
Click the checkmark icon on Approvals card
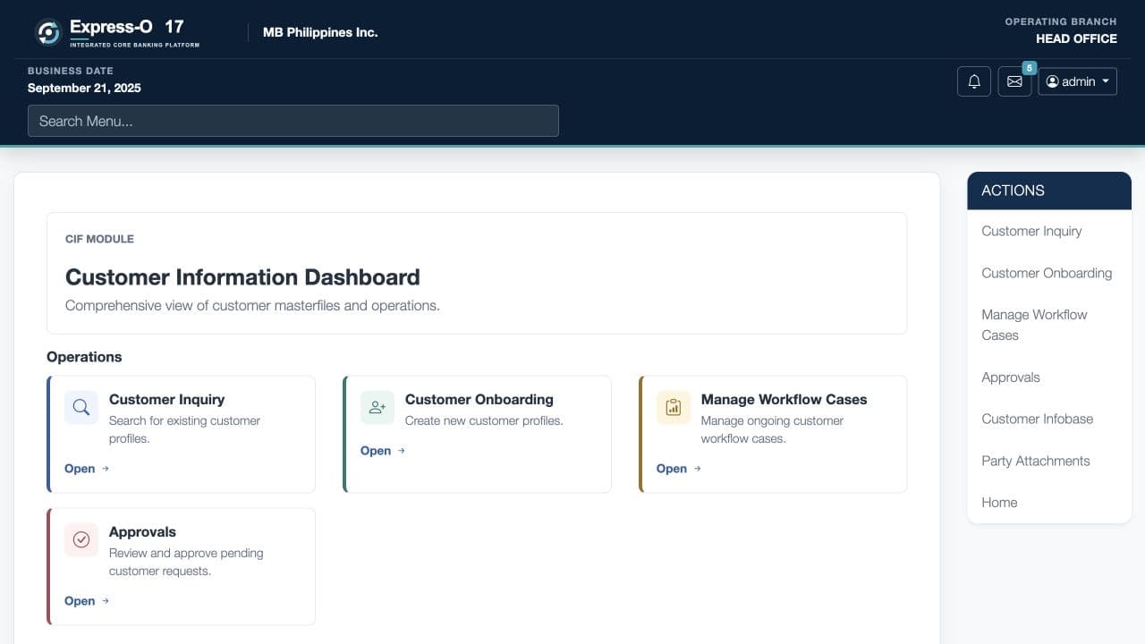[81, 539]
